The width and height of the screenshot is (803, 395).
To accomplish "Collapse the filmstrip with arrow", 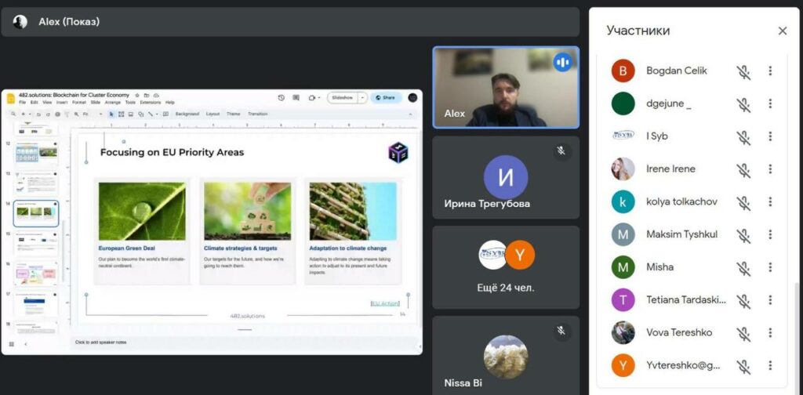I will pos(25,344).
